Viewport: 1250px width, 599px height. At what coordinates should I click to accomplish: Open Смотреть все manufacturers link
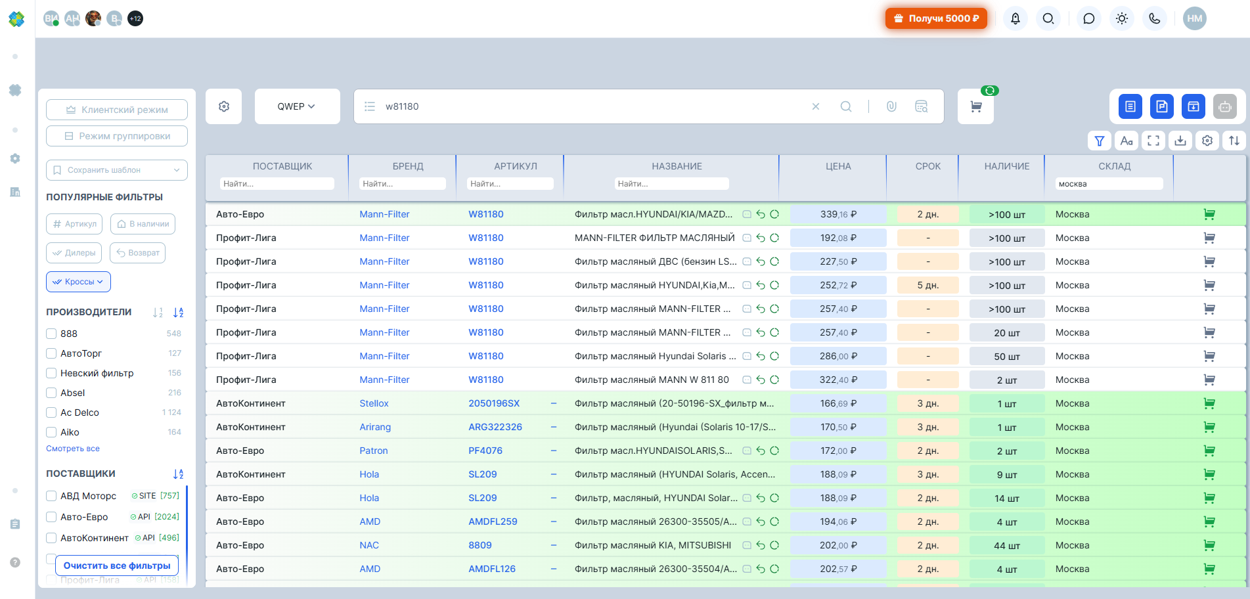(73, 449)
